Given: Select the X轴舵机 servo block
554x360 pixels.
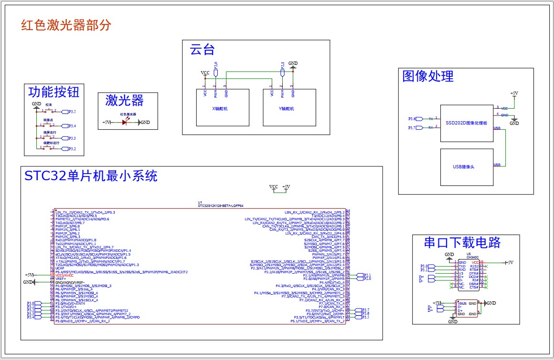Looking at the screenshot, I should point(223,108).
